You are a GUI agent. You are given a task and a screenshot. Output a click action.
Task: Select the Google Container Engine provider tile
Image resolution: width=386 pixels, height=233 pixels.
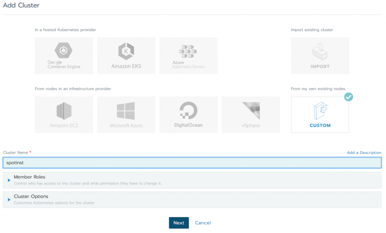point(64,56)
